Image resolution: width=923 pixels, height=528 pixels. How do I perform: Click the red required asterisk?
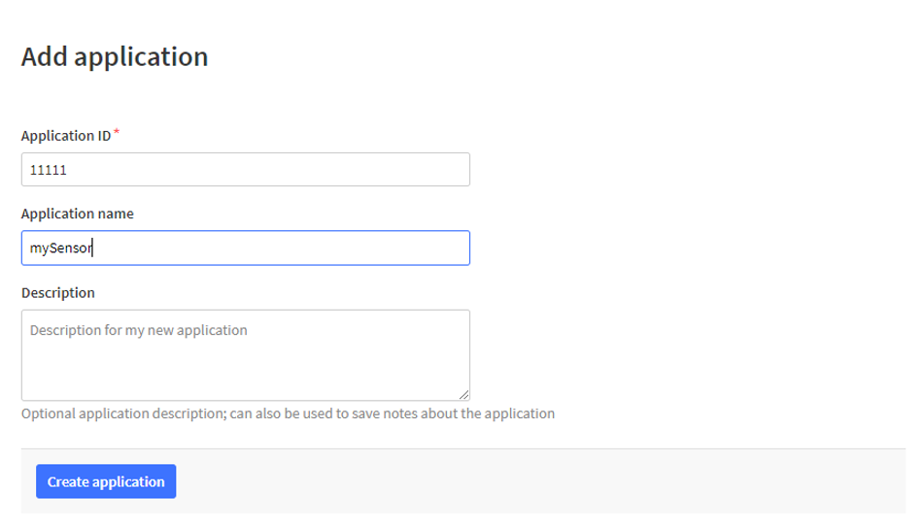[x=118, y=132]
